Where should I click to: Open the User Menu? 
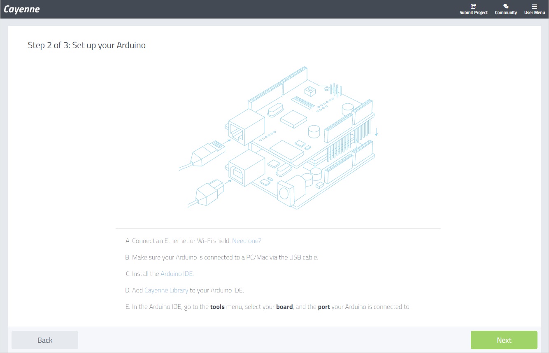tap(535, 9)
